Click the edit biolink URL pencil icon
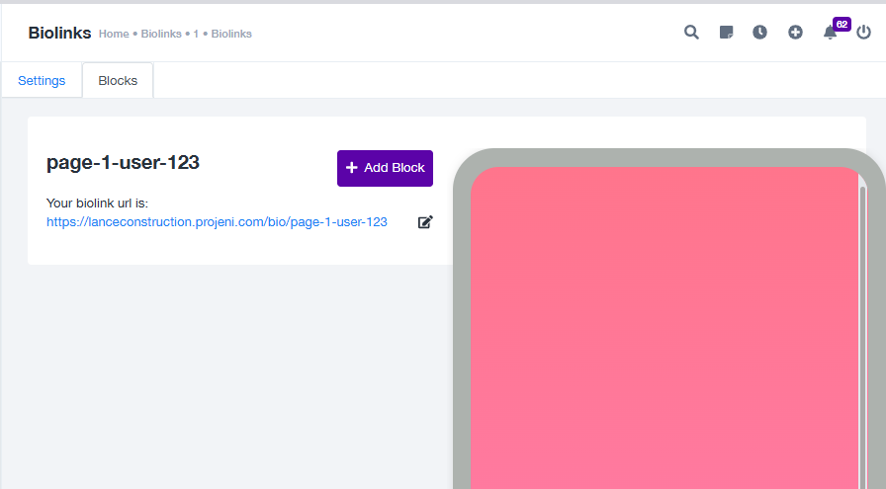 pyautogui.click(x=425, y=222)
